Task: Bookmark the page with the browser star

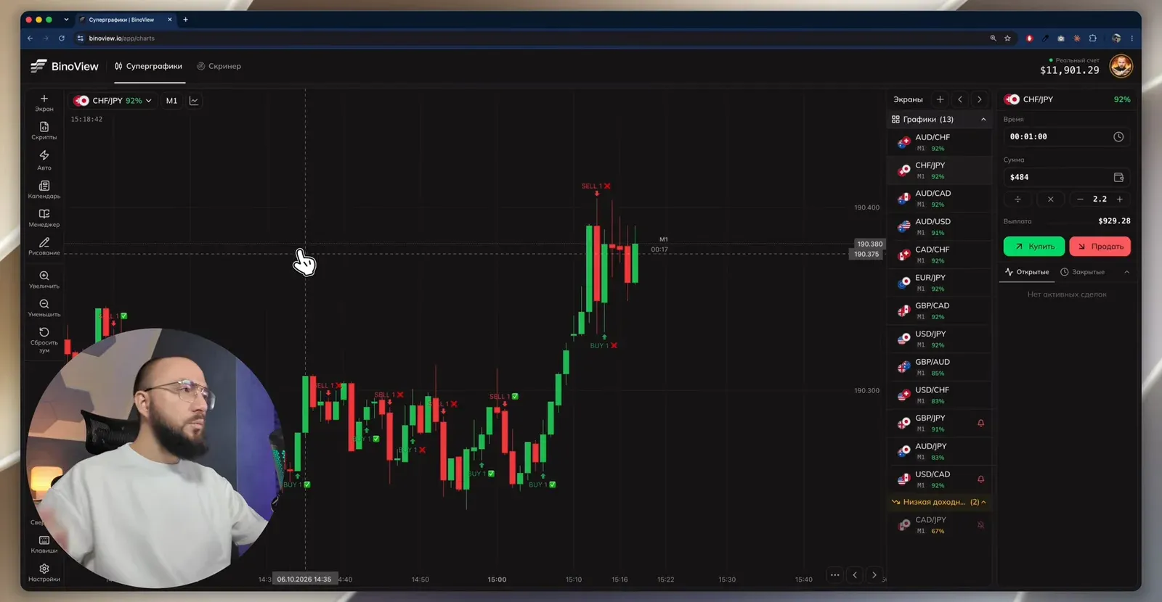Action: pyautogui.click(x=1007, y=38)
